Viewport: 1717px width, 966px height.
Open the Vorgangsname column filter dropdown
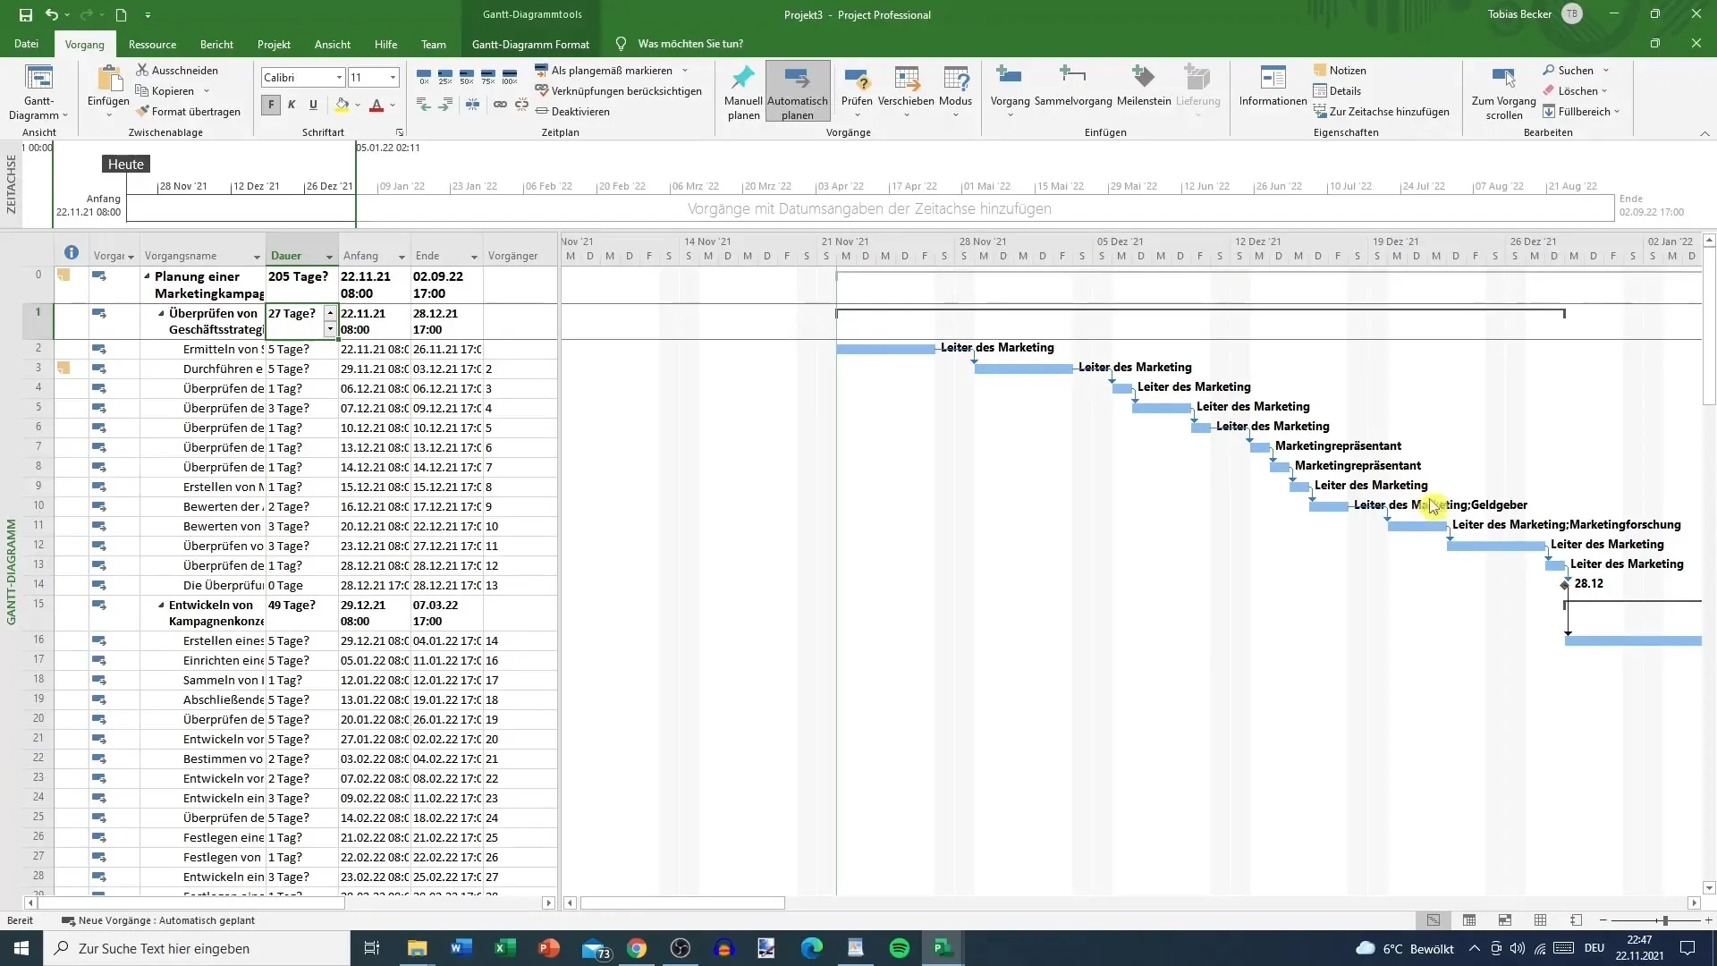click(257, 257)
